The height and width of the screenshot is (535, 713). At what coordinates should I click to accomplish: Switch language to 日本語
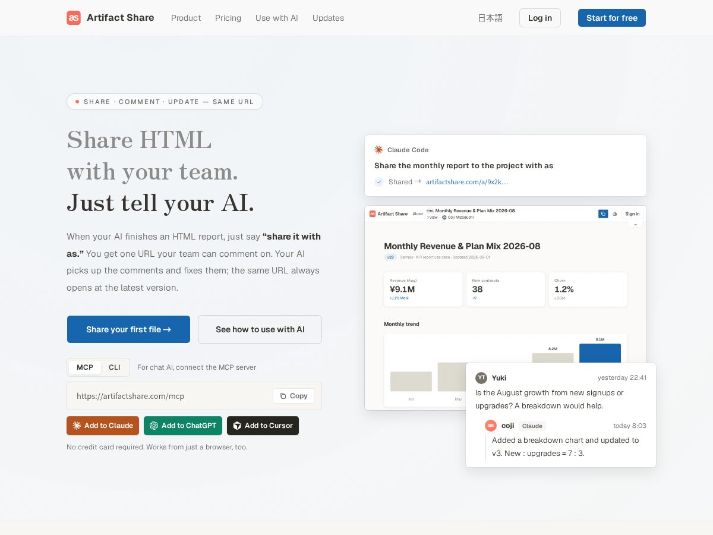coord(490,18)
